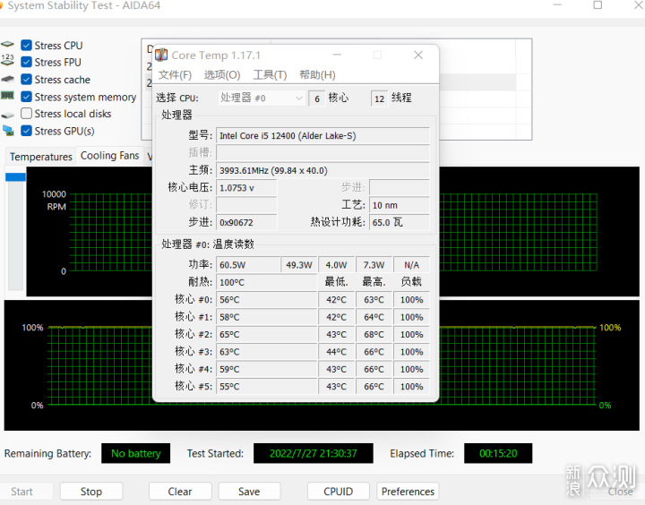Image resolution: width=645 pixels, height=505 pixels.
Task: Click the memory module icon beside Stress system memory
Action: (x=7, y=96)
